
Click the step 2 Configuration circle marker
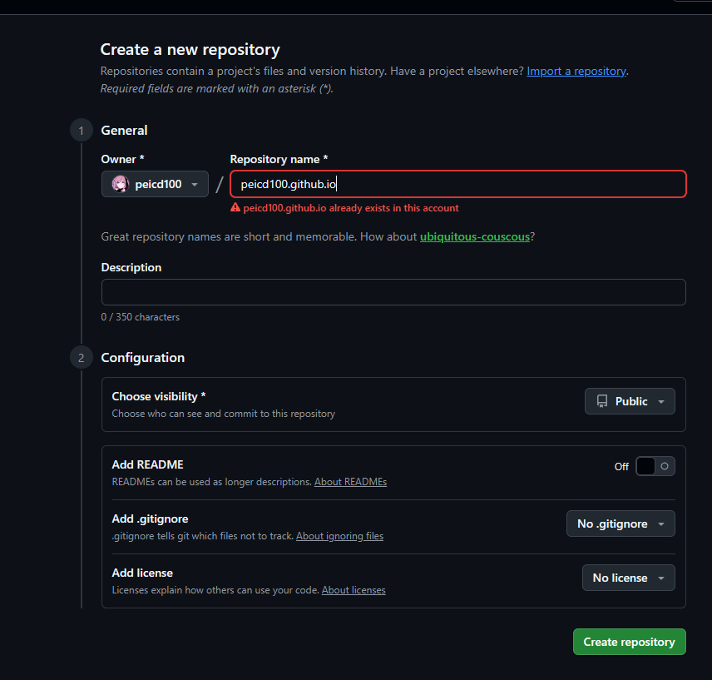click(82, 358)
